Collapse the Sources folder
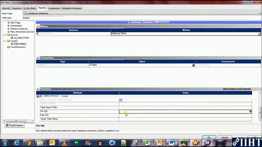Screen dimensions: 262x147 tap(5, 35)
